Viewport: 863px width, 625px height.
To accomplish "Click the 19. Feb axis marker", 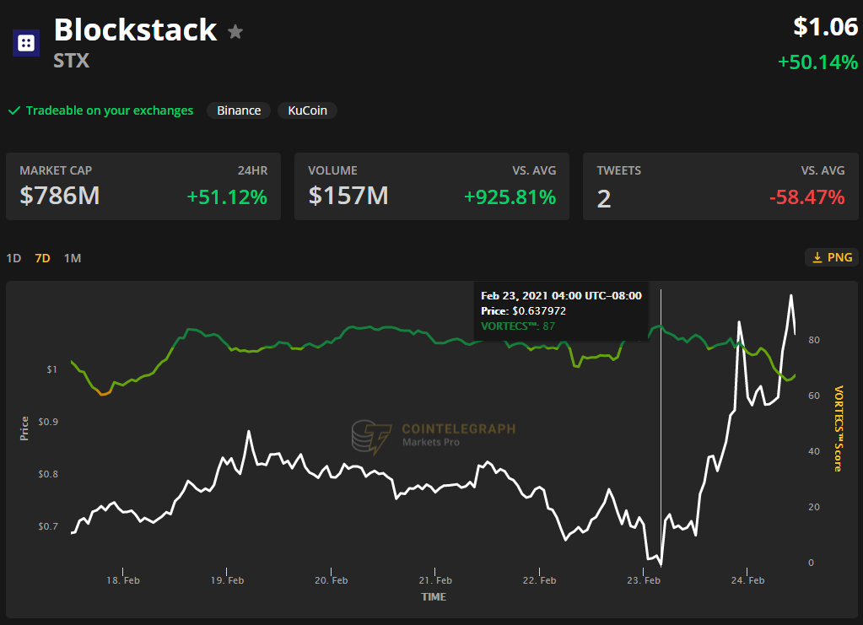I will (227, 580).
